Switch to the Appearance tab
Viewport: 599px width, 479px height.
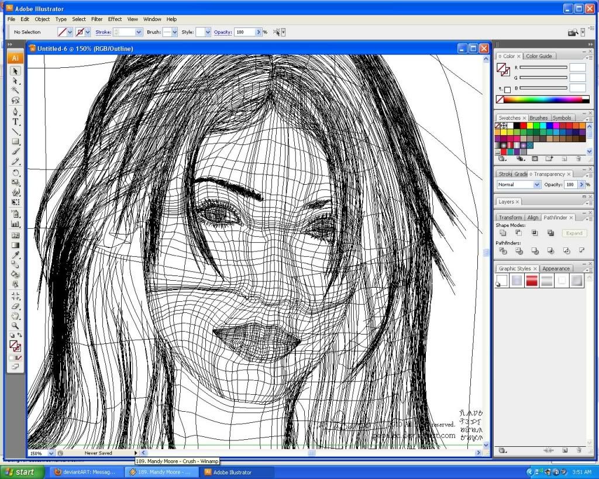click(556, 268)
